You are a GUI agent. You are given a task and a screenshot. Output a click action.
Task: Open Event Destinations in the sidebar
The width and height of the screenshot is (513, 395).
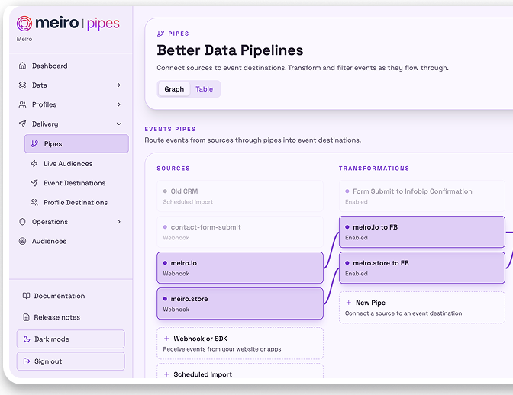point(76,183)
